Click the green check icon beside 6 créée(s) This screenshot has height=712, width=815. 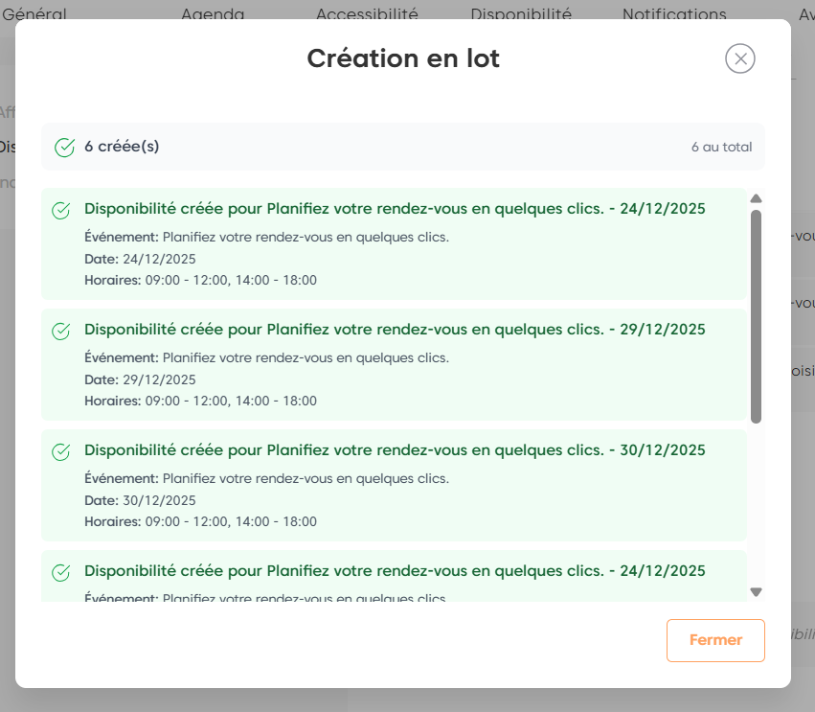click(x=64, y=148)
